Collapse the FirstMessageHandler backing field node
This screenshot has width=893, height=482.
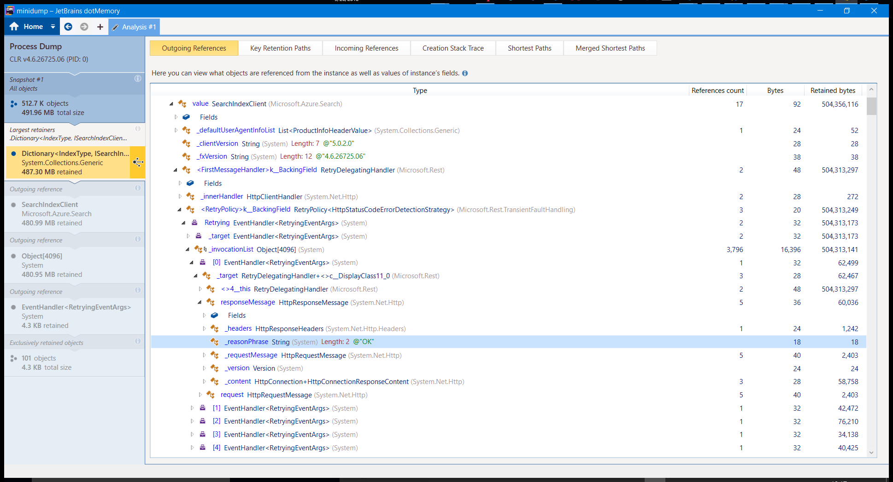pos(176,170)
